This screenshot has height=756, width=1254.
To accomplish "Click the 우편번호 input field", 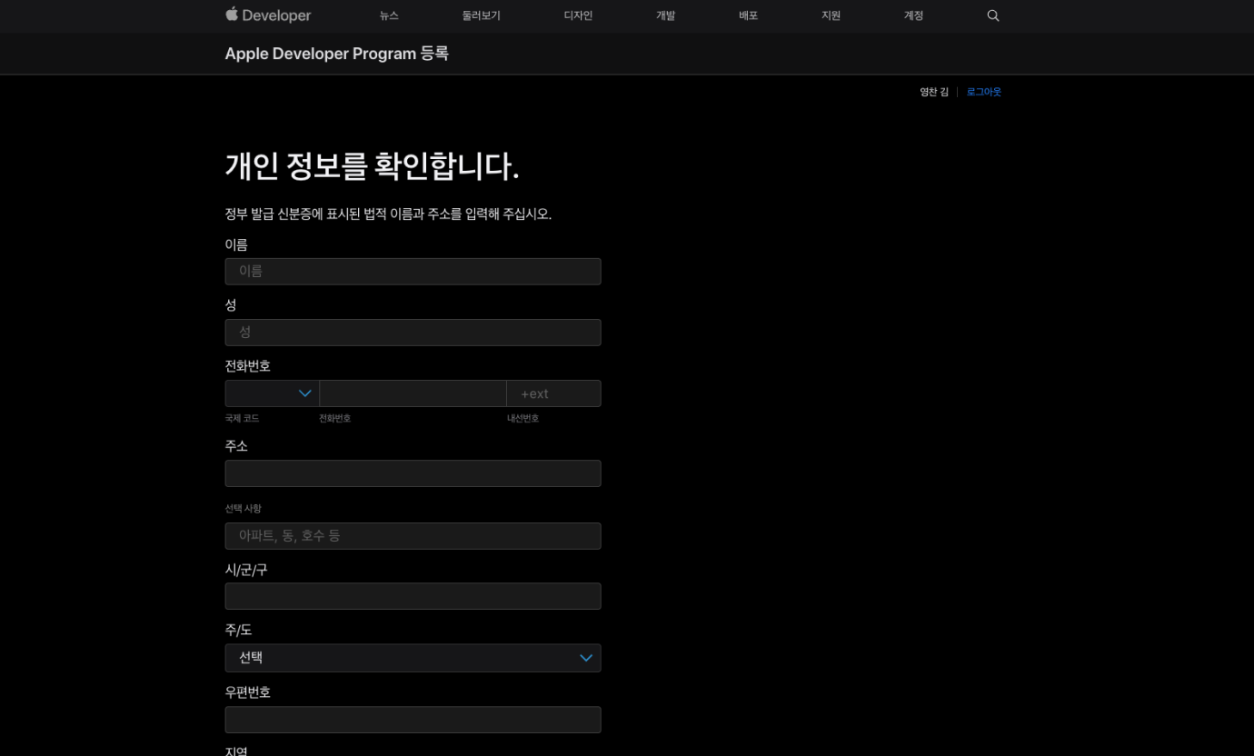I will 413,720.
